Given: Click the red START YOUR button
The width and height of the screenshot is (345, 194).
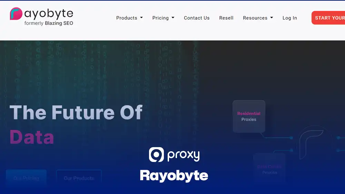Looking at the screenshot, I should (328, 18).
